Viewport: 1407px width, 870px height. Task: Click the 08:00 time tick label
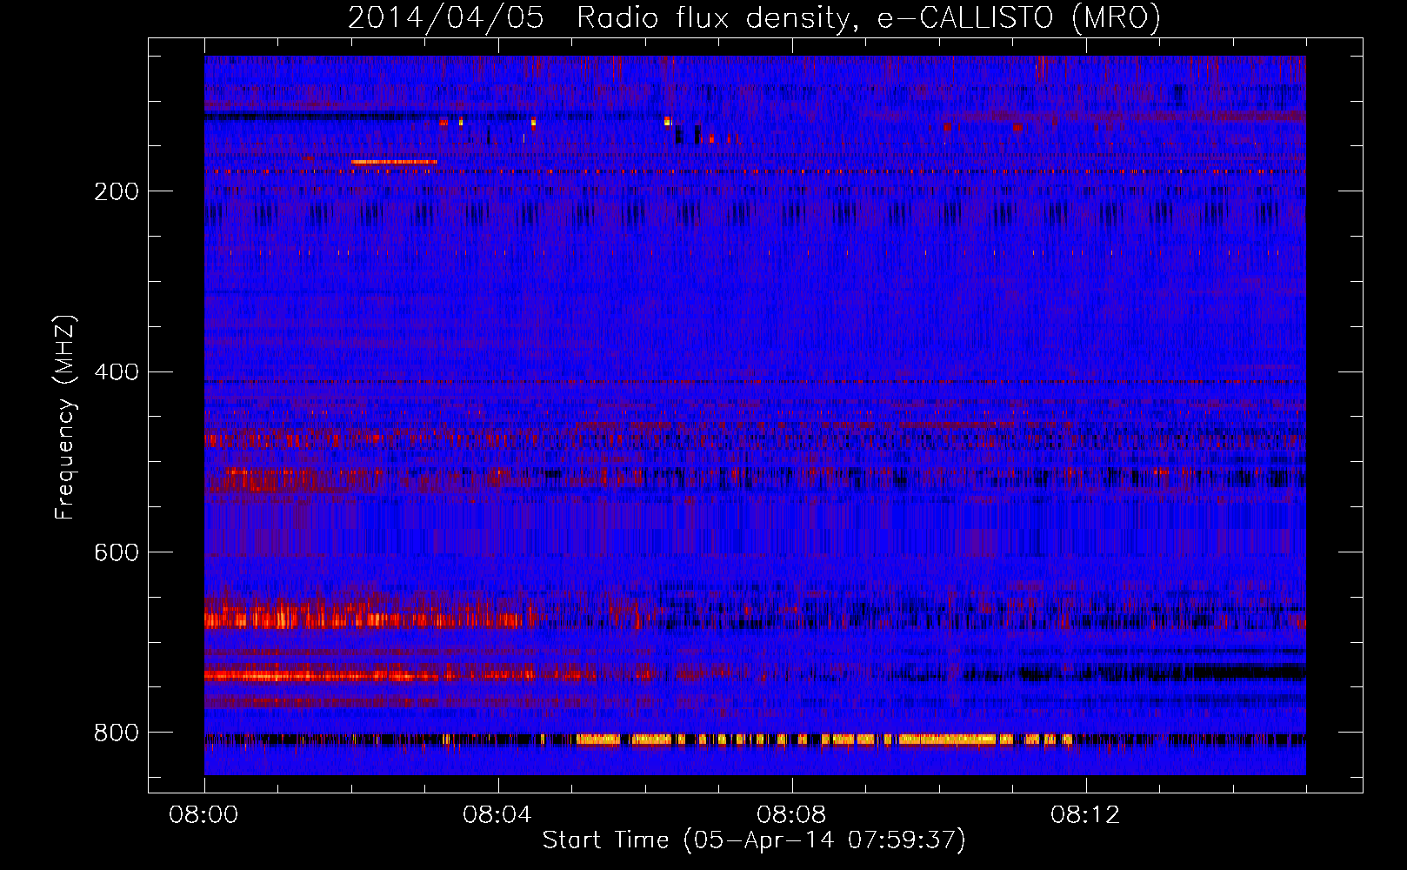203,815
